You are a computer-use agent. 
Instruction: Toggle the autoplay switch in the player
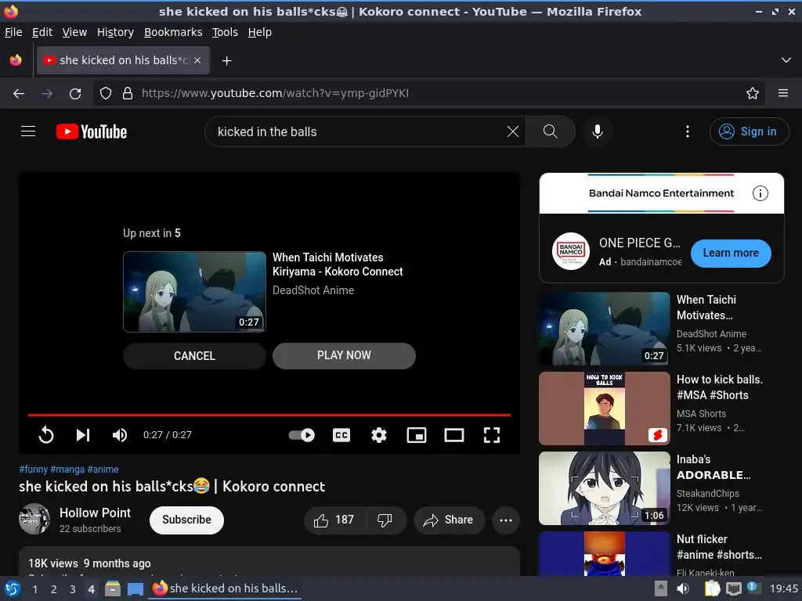point(302,435)
